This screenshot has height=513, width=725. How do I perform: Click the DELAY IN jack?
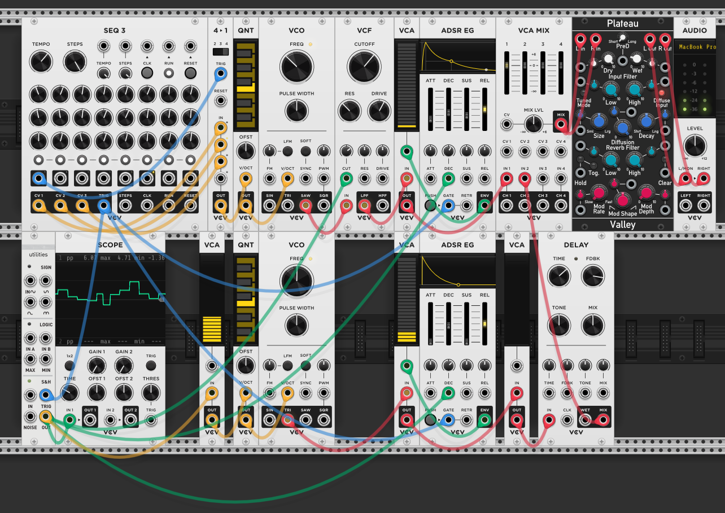[x=549, y=419]
